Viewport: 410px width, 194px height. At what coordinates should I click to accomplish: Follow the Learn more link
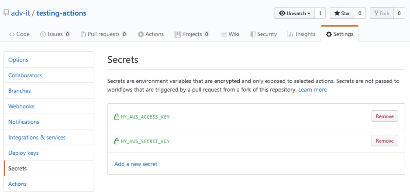click(313, 90)
